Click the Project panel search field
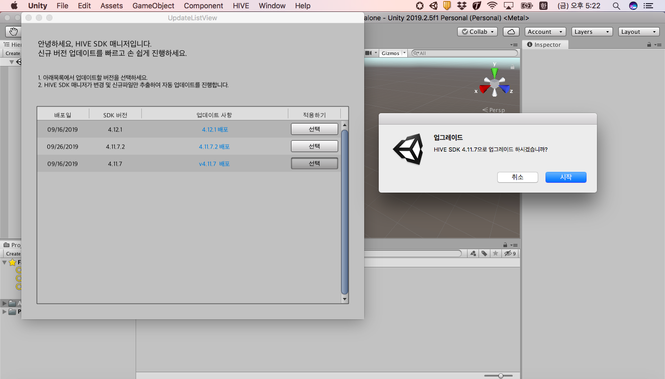 [413, 253]
